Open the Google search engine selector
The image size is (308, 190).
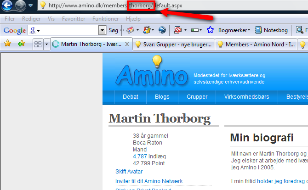(35, 30)
